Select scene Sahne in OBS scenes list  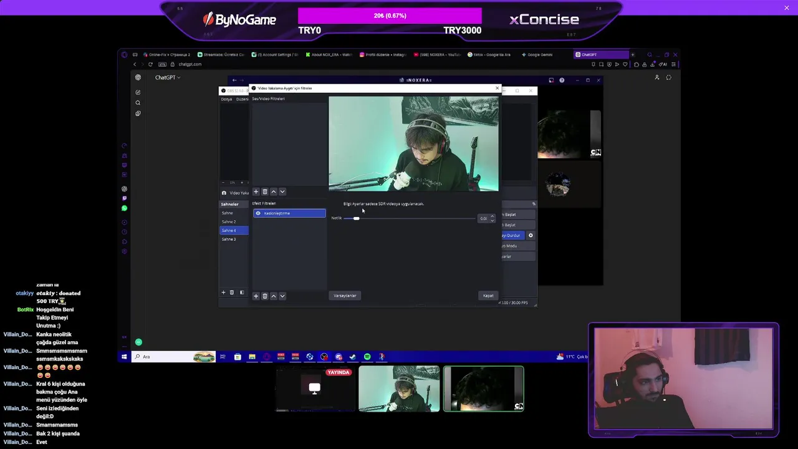click(x=234, y=213)
